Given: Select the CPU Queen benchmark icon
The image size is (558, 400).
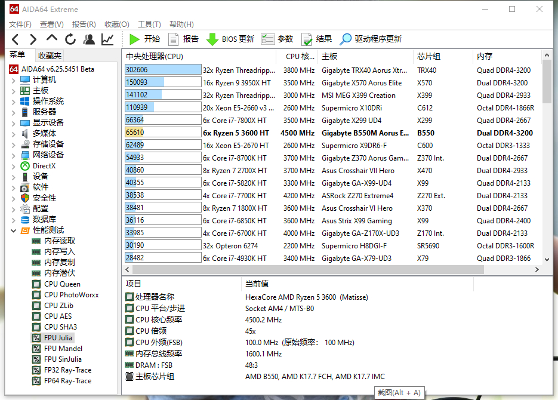Looking at the screenshot, I should tap(36, 284).
